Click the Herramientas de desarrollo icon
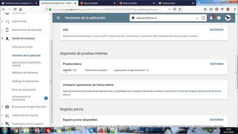 click(x=7, y=30)
